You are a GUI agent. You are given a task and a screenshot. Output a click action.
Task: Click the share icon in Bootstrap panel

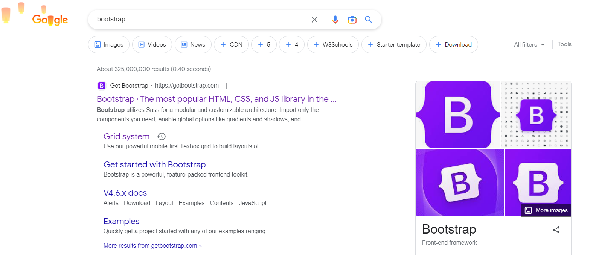point(556,230)
